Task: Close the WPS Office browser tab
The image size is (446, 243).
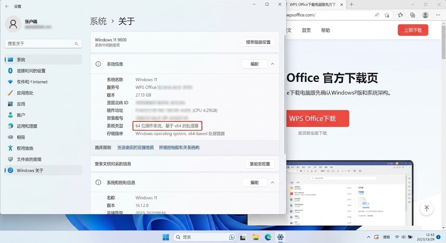Action: [341, 4]
